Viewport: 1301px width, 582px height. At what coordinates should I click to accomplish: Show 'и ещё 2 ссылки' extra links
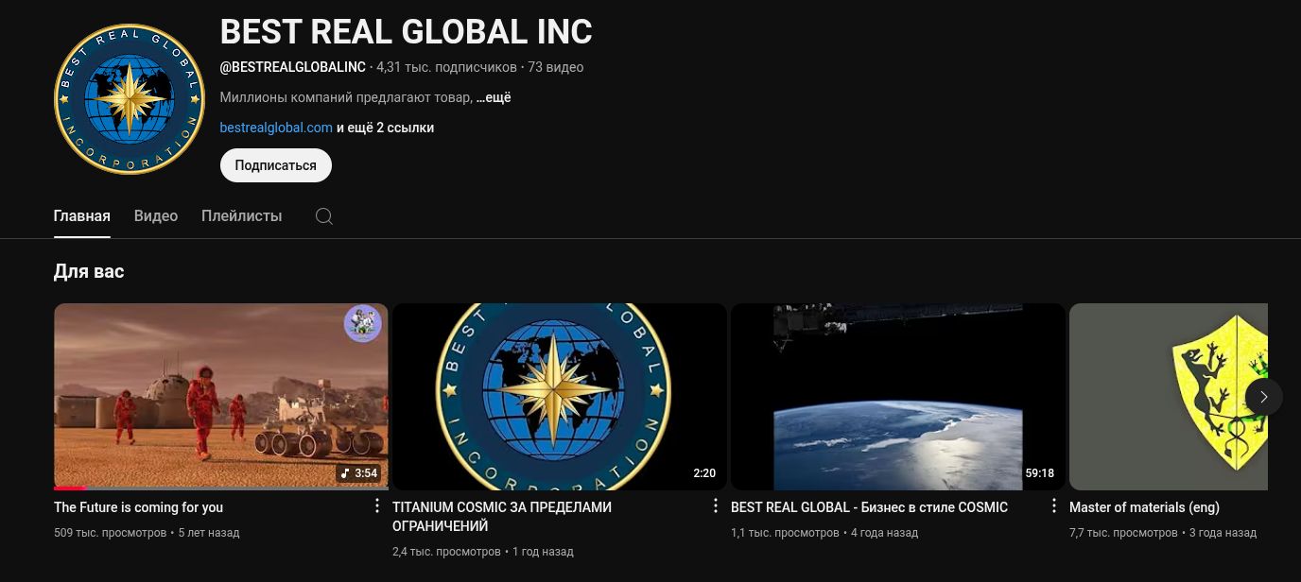tap(386, 128)
